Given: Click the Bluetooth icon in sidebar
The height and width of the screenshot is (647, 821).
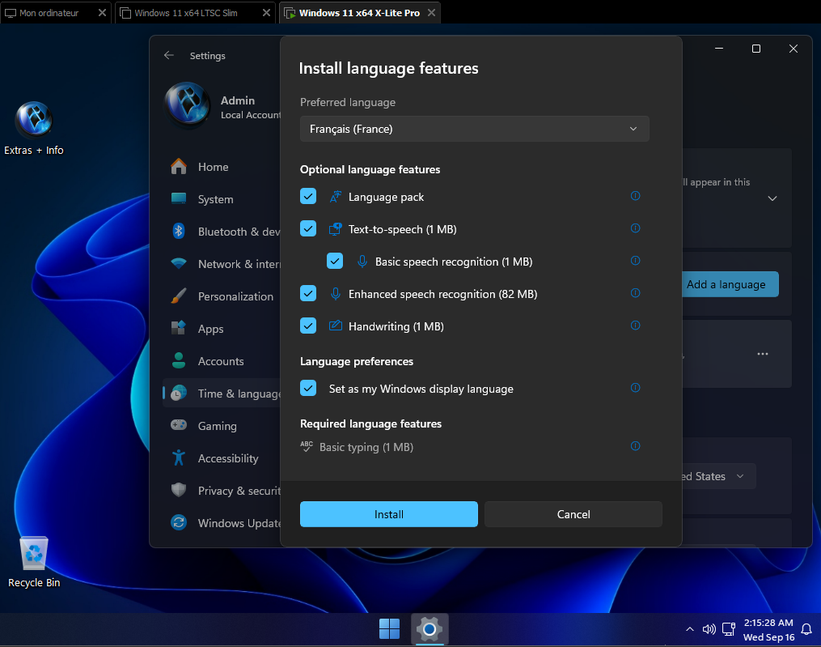Looking at the screenshot, I should [x=179, y=232].
